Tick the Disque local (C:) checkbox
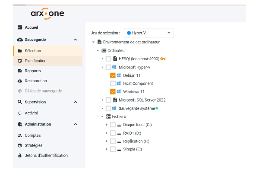Image resolution: width=259 pixels, height=172 pixels. [x=113, y=125]
